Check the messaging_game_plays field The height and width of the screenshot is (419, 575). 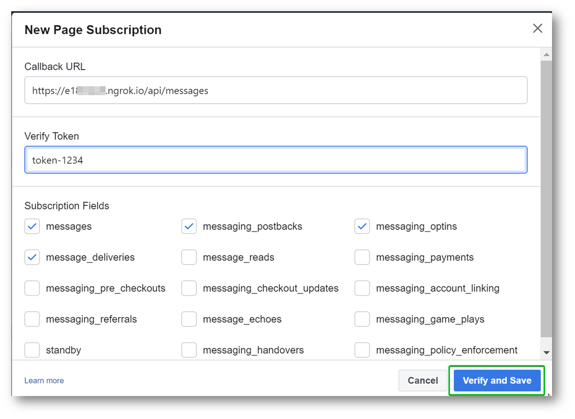tap(362, 320)
